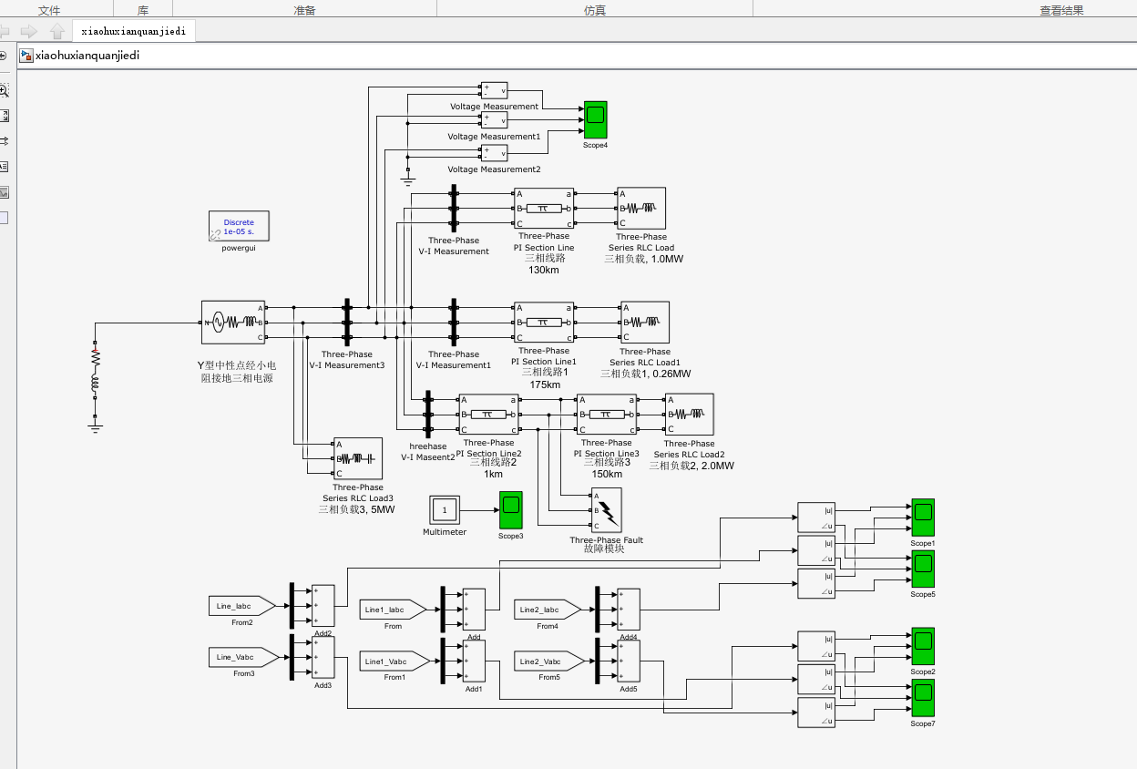Select the Line_Iabc From2 block
This screenshot has height=769, width=1137.
point(242,605)
